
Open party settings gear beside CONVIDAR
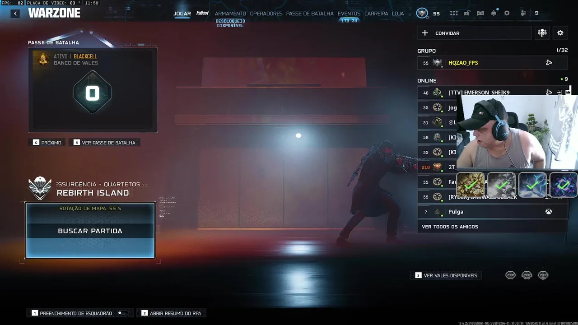pos(560,33)
